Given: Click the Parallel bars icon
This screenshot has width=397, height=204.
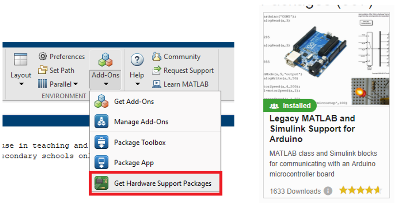Looking at the screenshot, I should click(x=42, y=84).
